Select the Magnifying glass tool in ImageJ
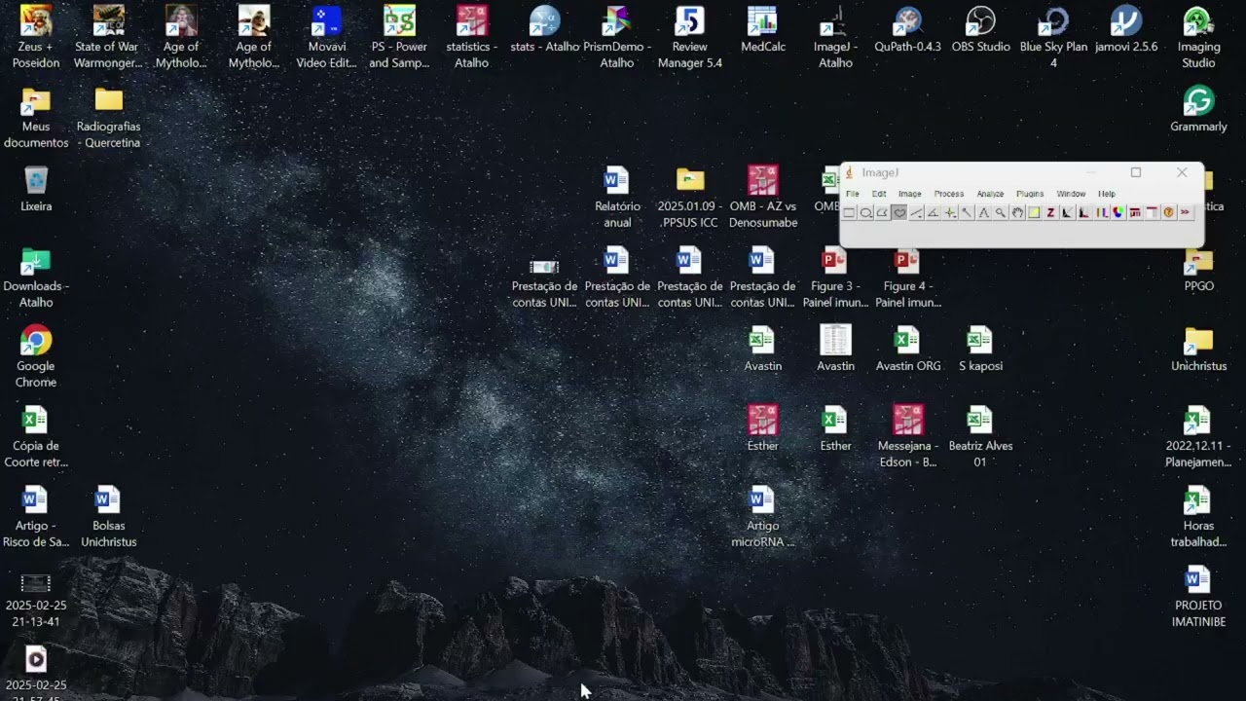1246x701 pixels. (1001, 212)
